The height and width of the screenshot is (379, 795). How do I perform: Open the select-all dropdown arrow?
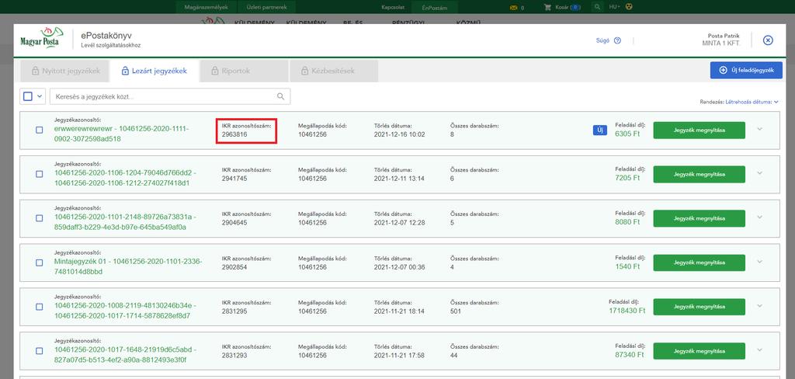40,96
